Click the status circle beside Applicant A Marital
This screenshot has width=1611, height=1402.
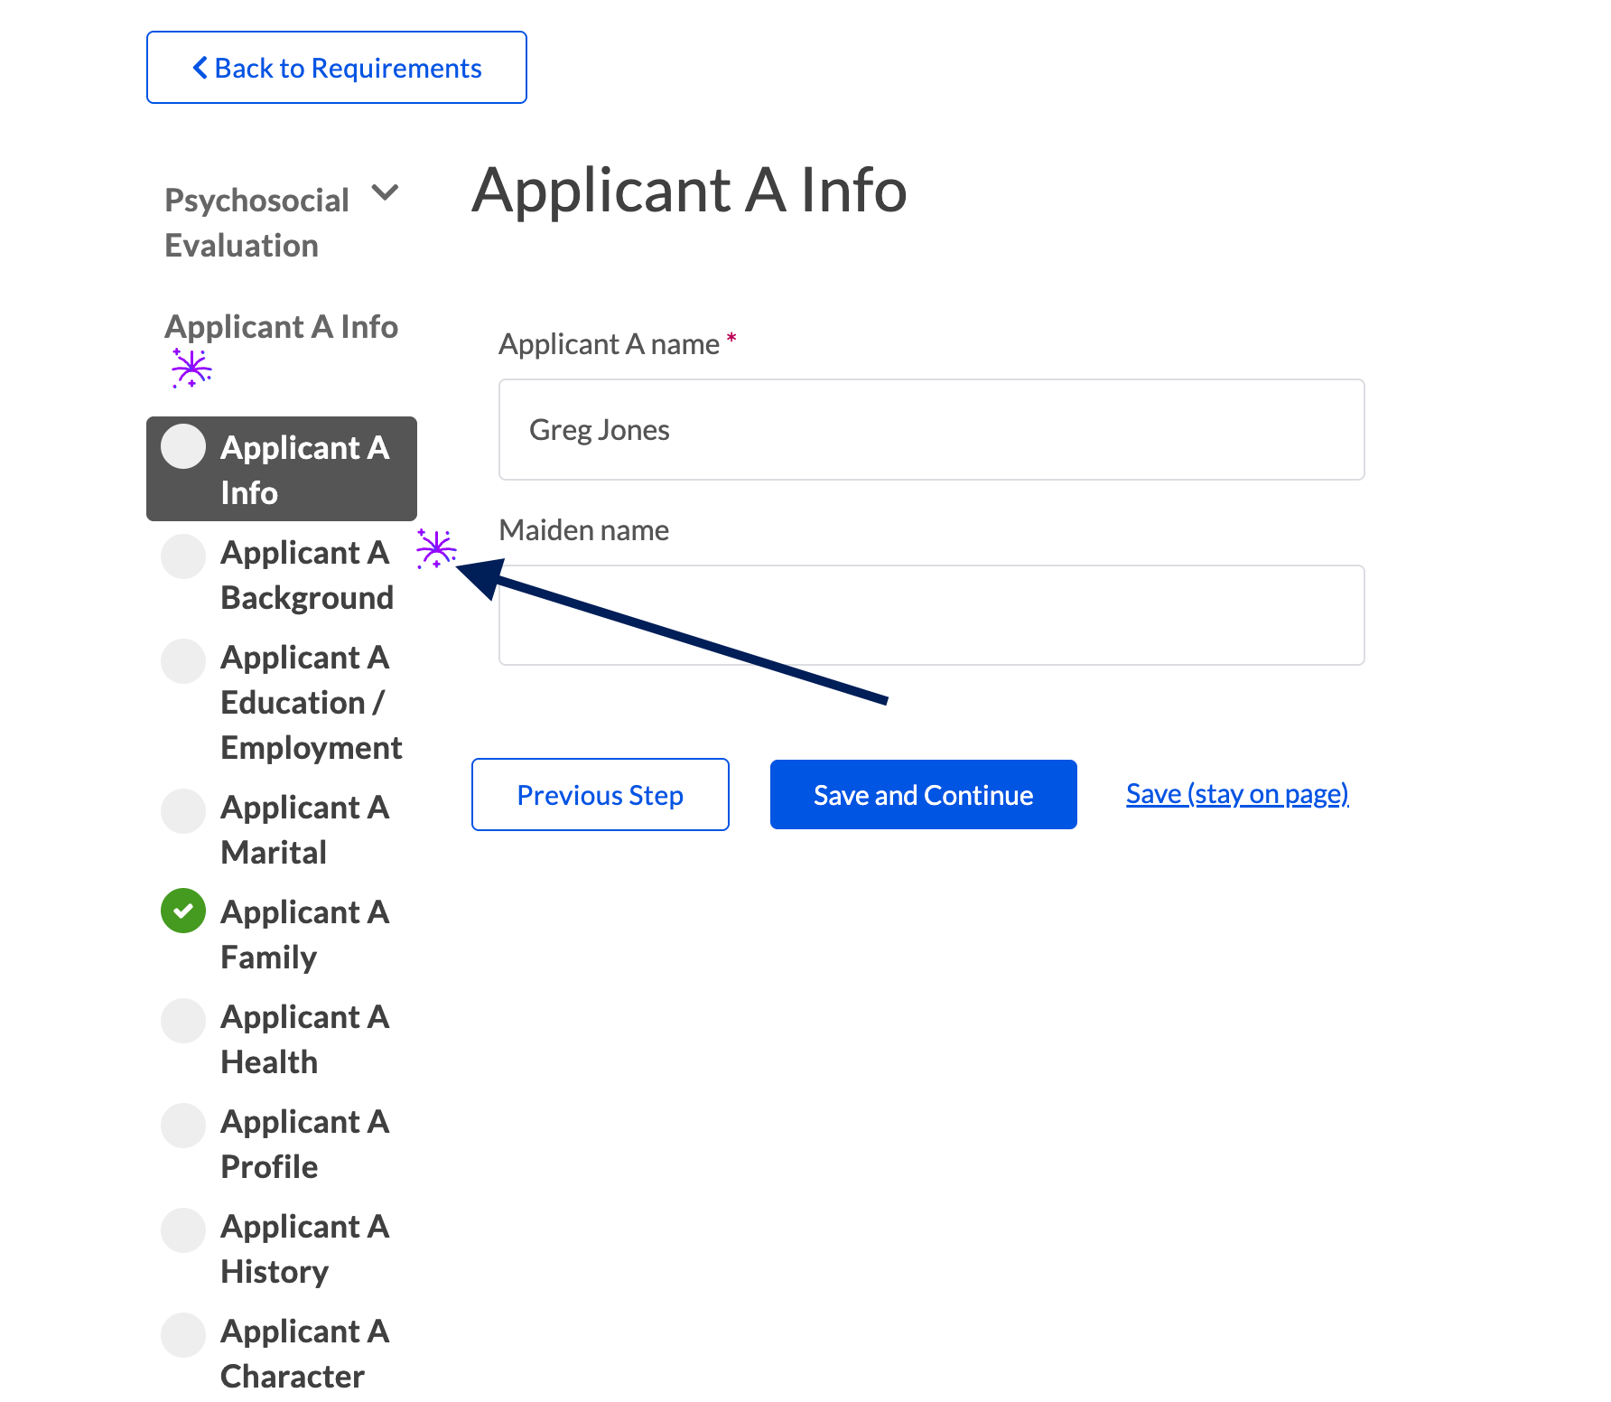(x=183, y=811)
